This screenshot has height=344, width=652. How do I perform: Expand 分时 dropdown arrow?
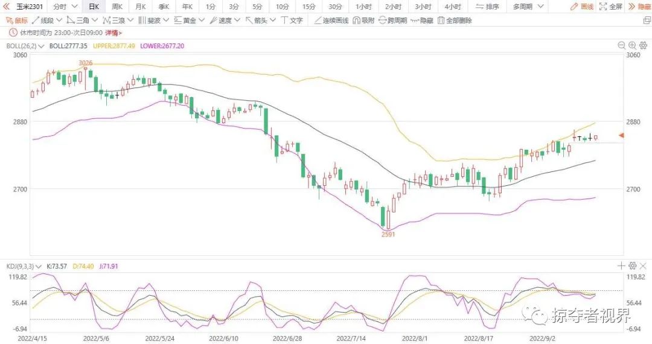coord(74,7)
